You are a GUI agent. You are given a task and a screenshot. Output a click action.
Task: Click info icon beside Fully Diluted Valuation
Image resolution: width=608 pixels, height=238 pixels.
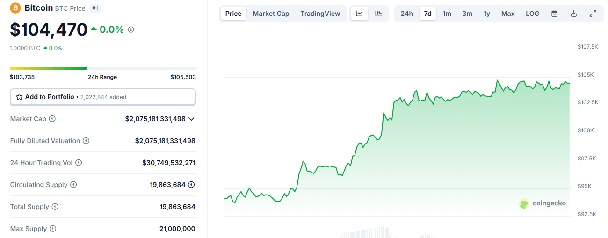(x=86, y=141)
